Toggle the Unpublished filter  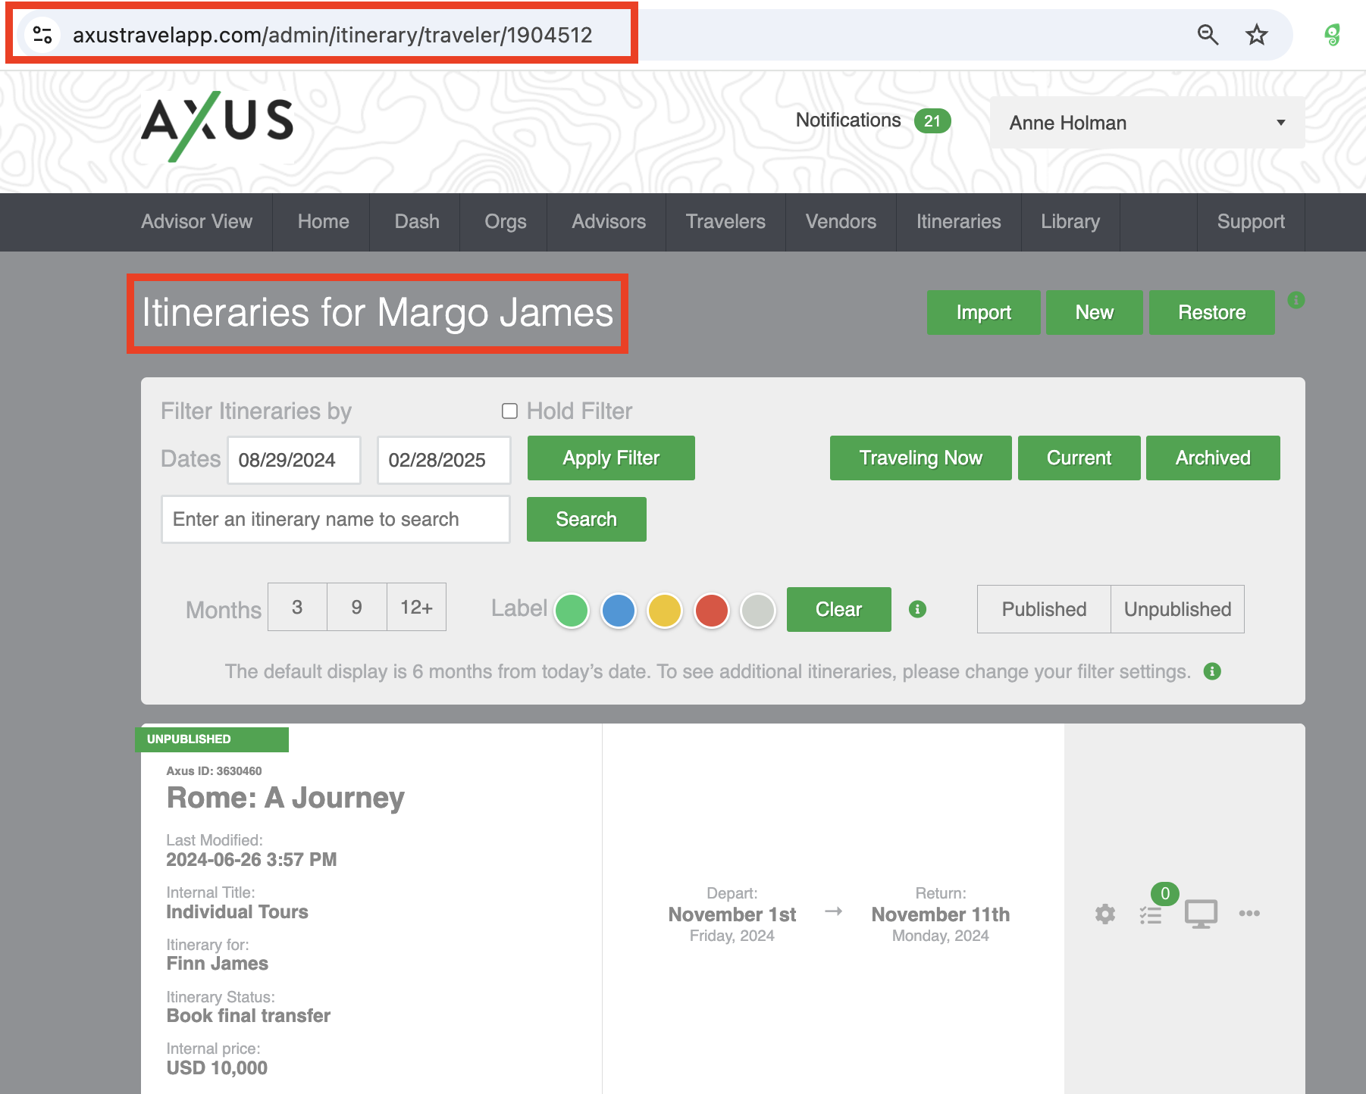(x=1177, y=609)
